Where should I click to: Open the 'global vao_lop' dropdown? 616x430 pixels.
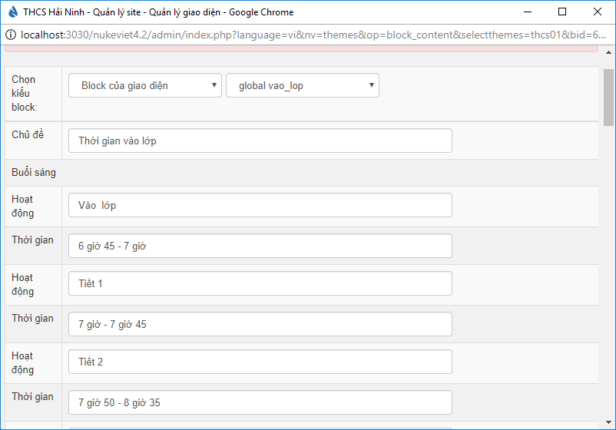click(303, 85)
